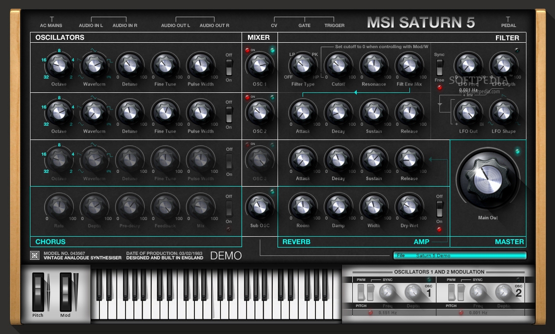Click the Chorus Feedback knob
This screenshot has height=334, width=555.
click(x=165, y=207)
